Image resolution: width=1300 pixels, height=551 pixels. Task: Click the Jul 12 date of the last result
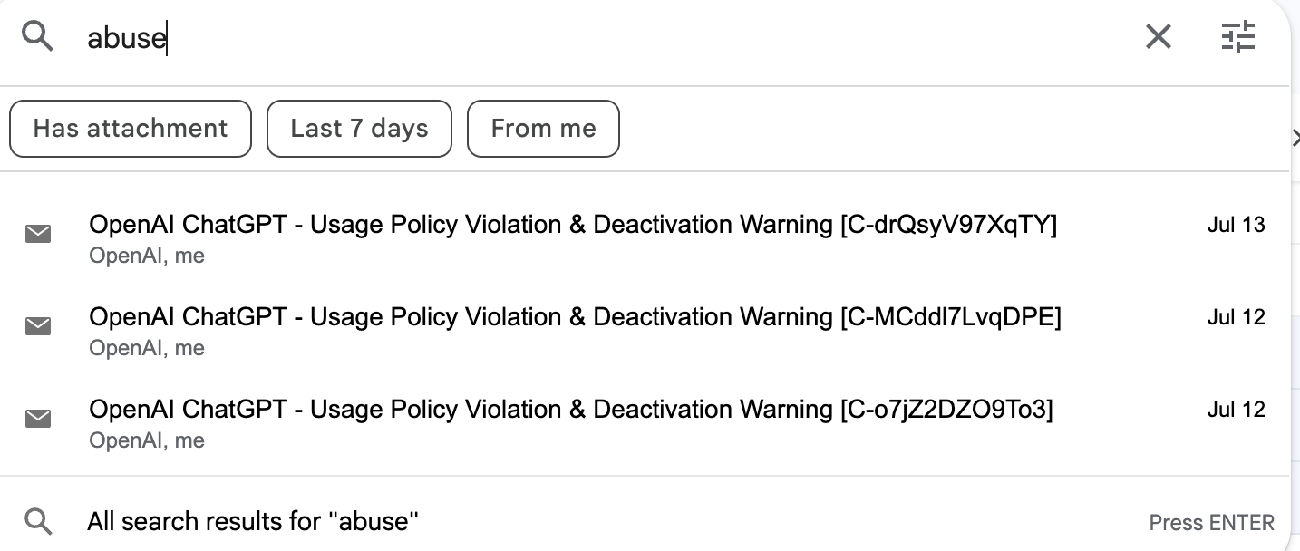(x=1237, y=410)
